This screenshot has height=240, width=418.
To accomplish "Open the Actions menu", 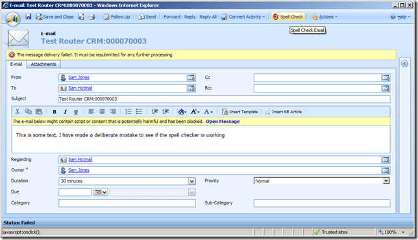I will click(325, 17).
